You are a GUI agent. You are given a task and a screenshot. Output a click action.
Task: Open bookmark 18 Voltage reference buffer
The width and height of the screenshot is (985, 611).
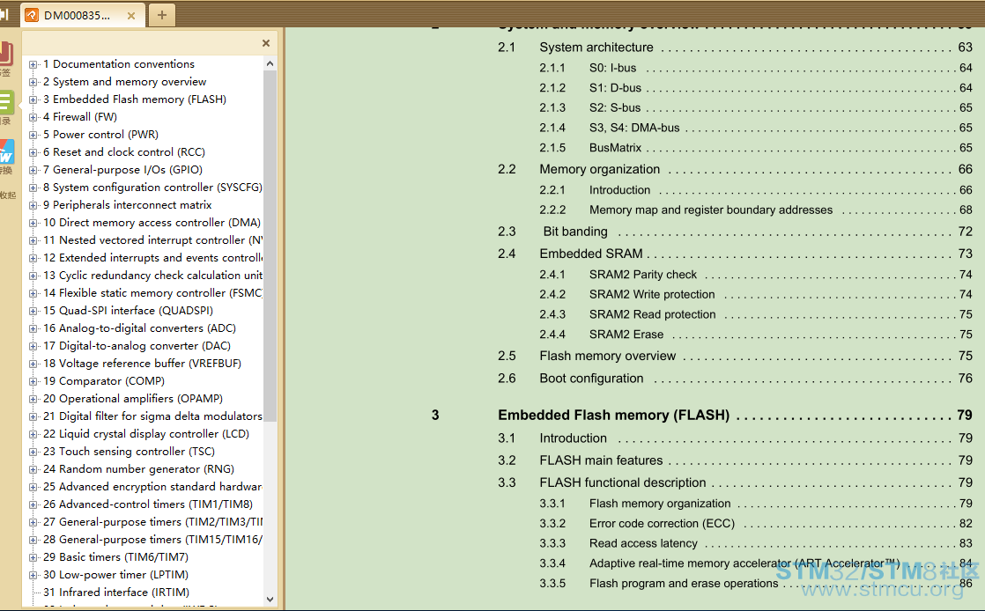[x=142, y=363]
